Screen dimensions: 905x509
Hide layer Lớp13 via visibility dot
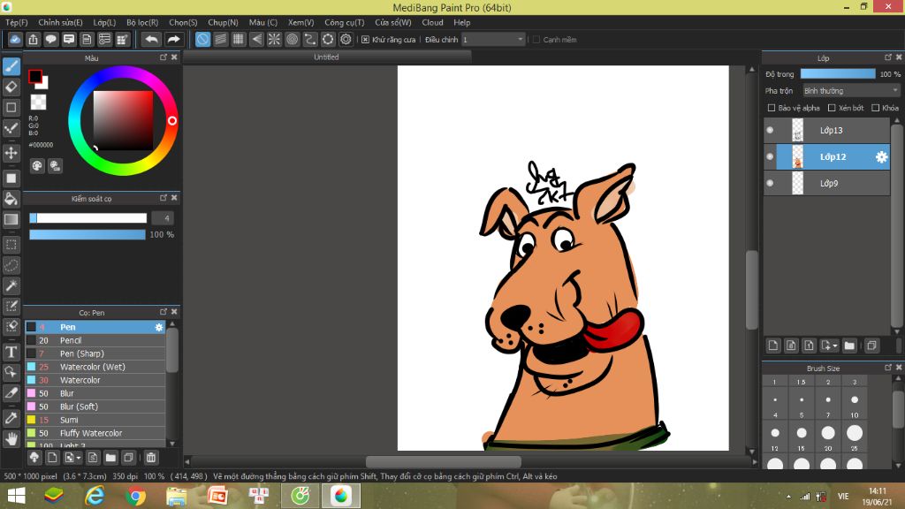click(x=770, y=131)
